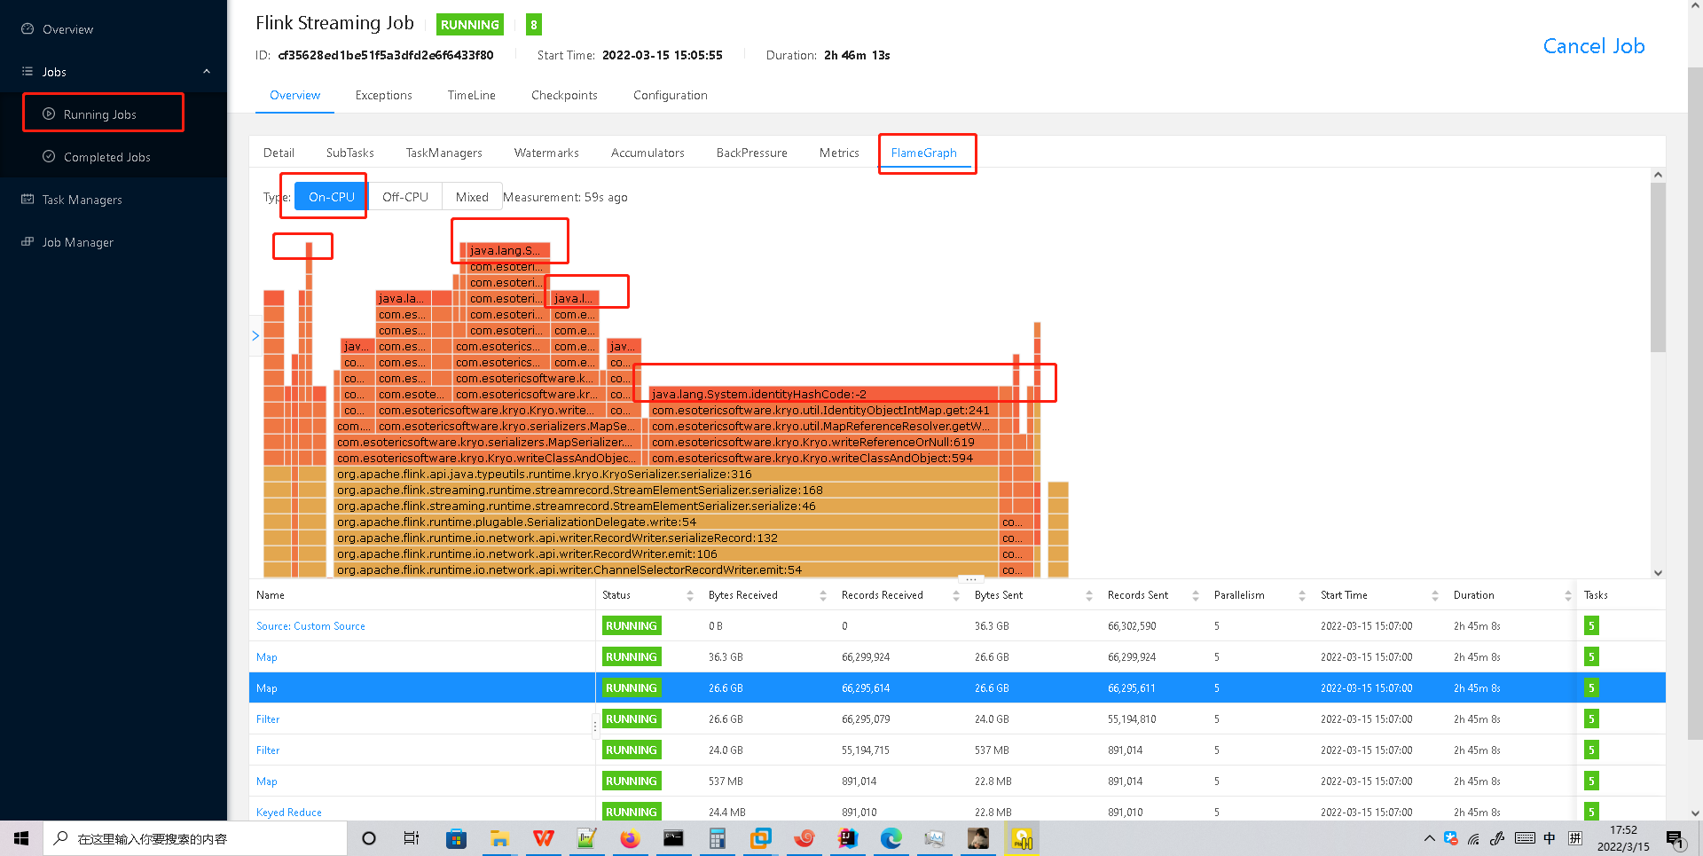This screenshot has width=1703, height=856.
Task: Select the job Overview tab
Action: coord(294,95)
